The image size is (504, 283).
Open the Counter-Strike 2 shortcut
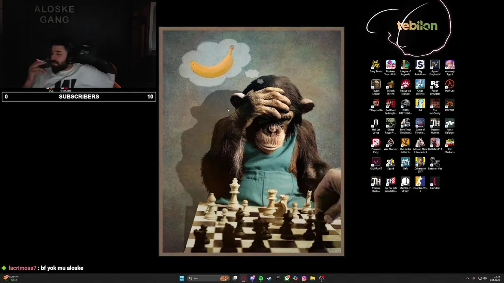420,184
